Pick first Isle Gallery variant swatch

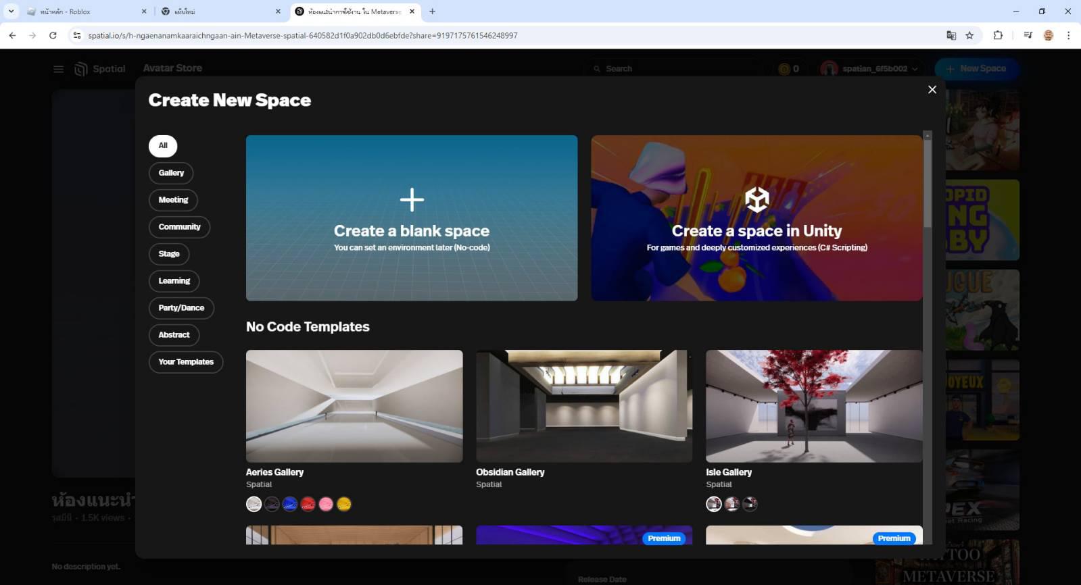(714, 504)
